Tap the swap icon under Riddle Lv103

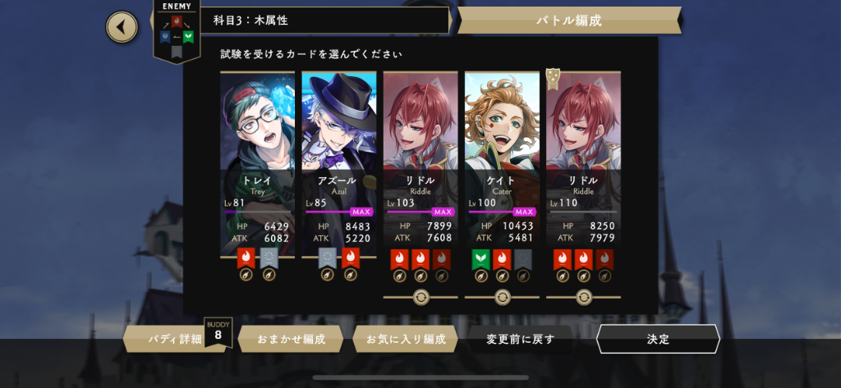click(x=420, y=297)
